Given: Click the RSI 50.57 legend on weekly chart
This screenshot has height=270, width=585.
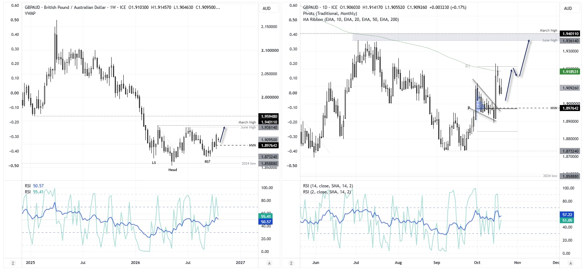Looking at the screenshot, I should [x=34, y=186].
